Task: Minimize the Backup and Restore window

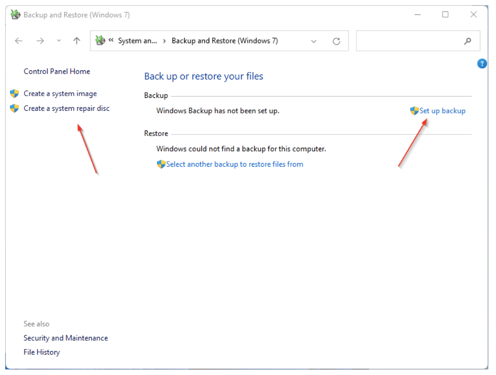Action: click(417, 15)
